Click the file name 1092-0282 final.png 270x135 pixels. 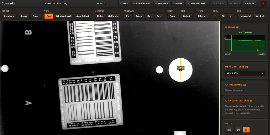(x=56, y=3)
